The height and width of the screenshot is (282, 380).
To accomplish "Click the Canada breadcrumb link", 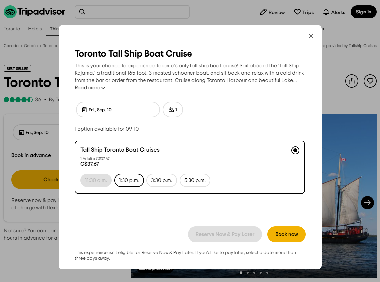I will 11,46.
